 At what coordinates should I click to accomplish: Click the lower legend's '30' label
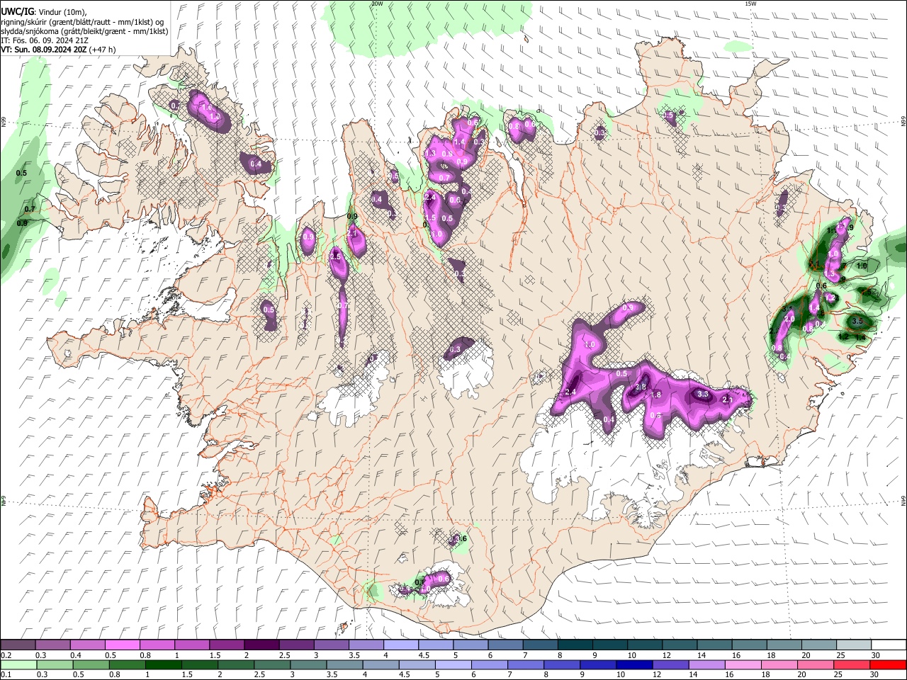click(x=875, y=674)
